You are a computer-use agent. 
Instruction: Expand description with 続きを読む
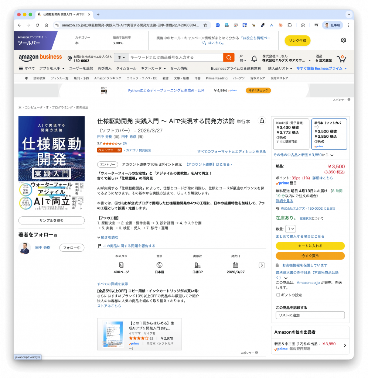(x=108, y=237)
